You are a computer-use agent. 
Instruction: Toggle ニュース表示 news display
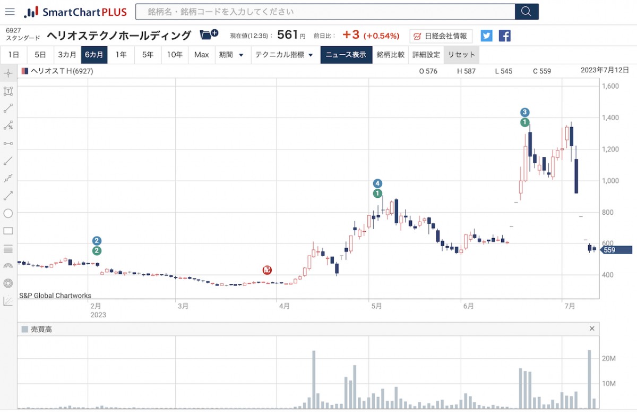[346, 55]
